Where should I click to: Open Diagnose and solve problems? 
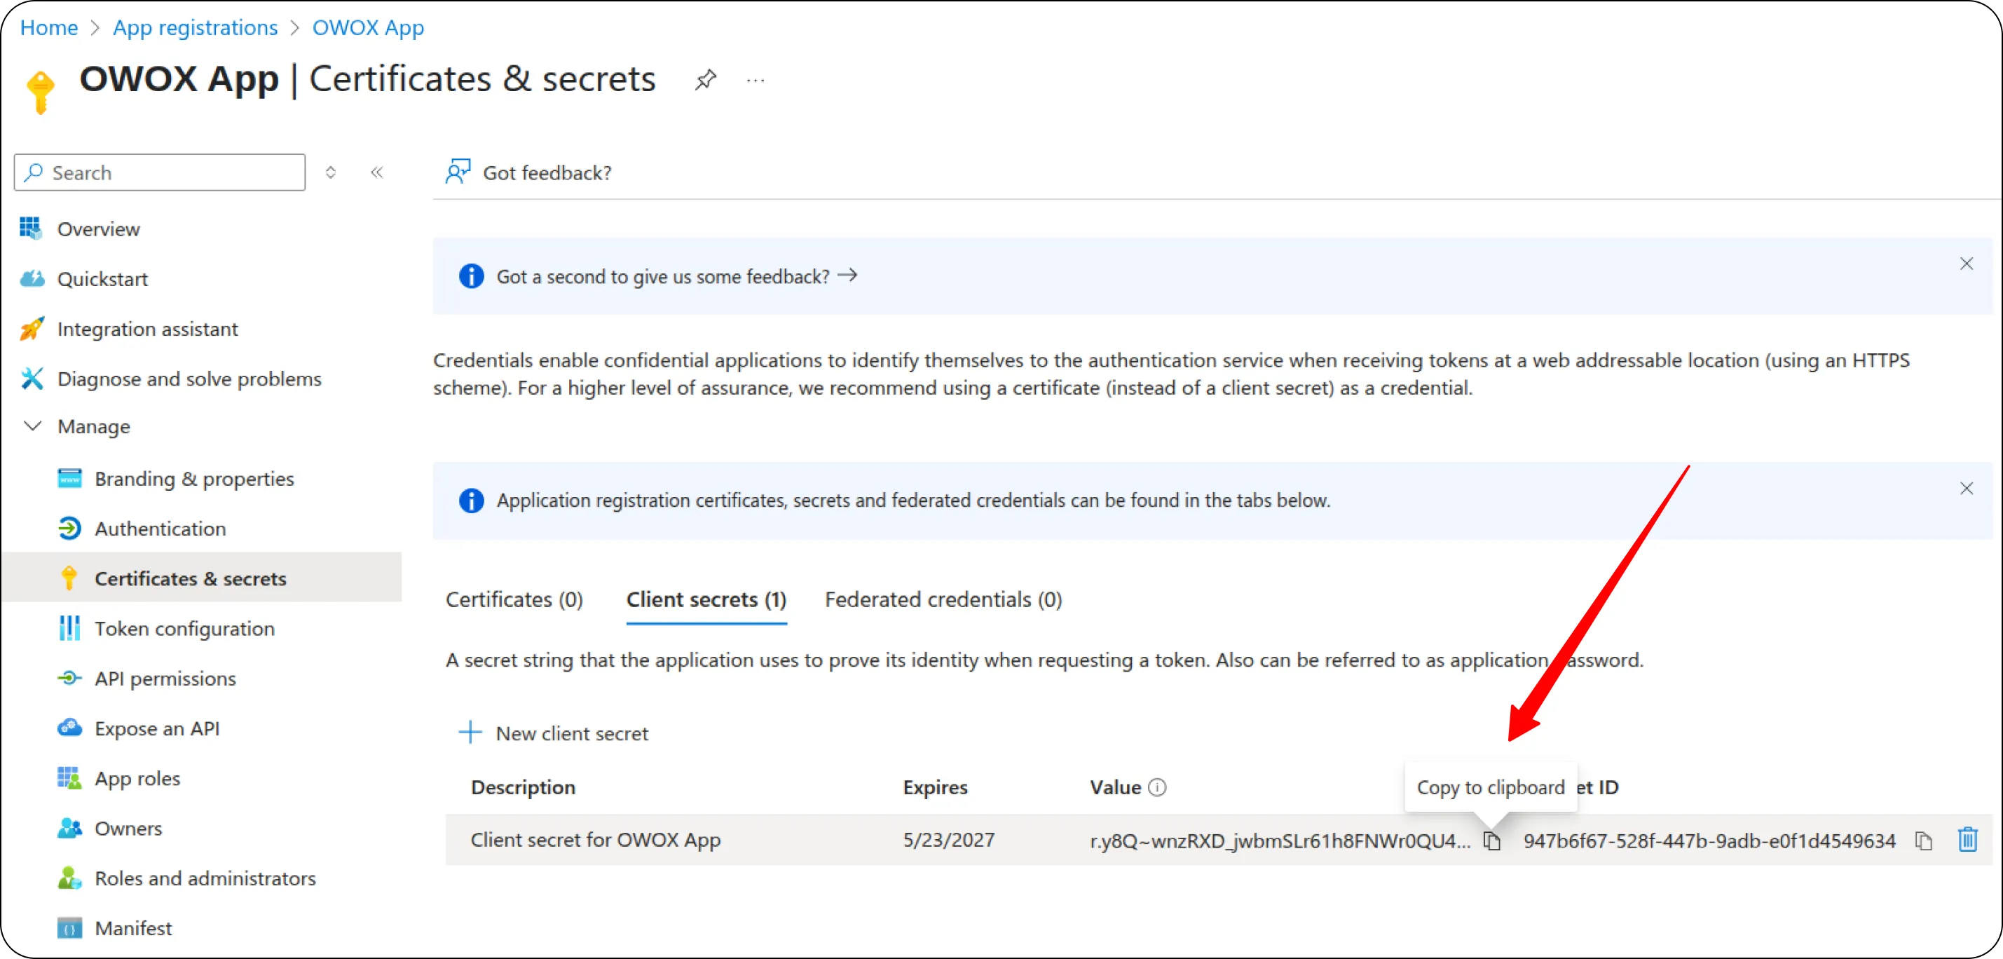pyautogui.click(x=190, y=379)
